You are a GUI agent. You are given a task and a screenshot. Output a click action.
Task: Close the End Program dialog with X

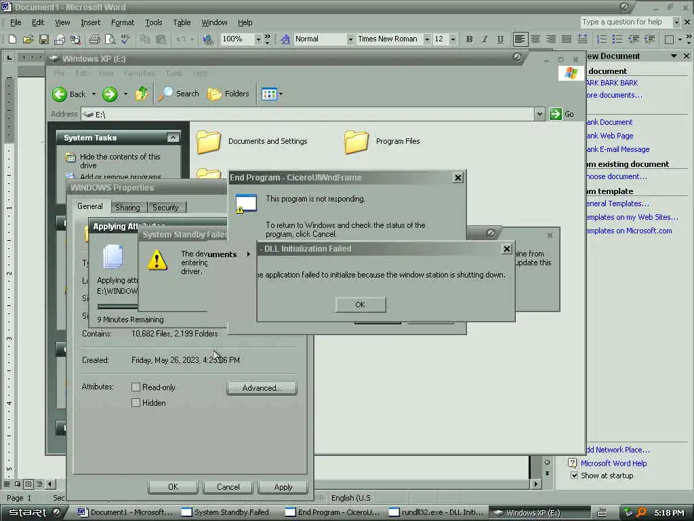pos(458,178)
